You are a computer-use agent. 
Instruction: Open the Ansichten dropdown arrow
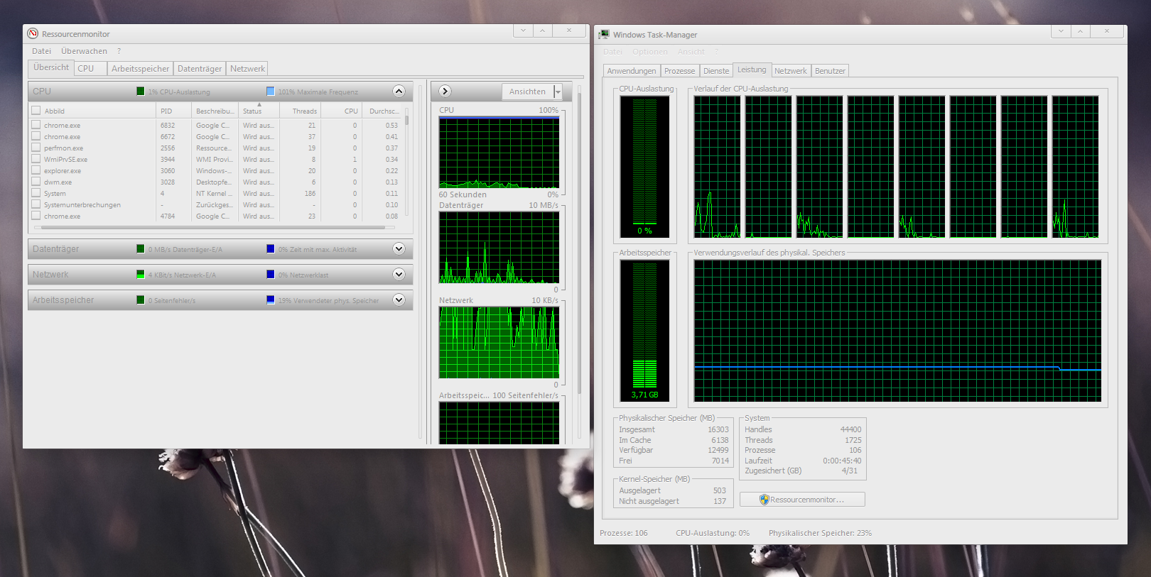pos(558,92)
